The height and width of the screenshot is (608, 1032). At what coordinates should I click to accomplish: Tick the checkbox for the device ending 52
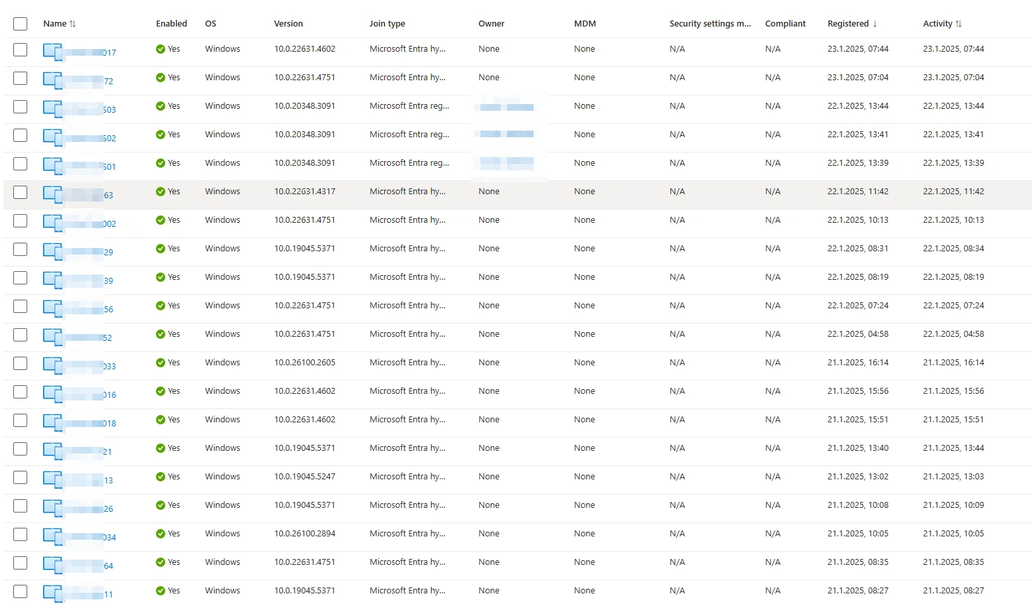click(x=21, y=335)
